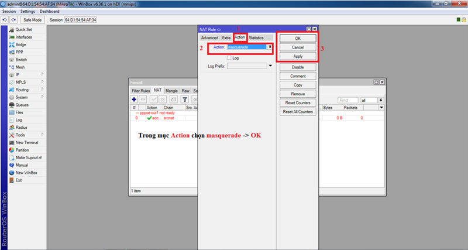Open the Interfaces sidebar item
Screen dimensions: 468x250
click(23, 37)
